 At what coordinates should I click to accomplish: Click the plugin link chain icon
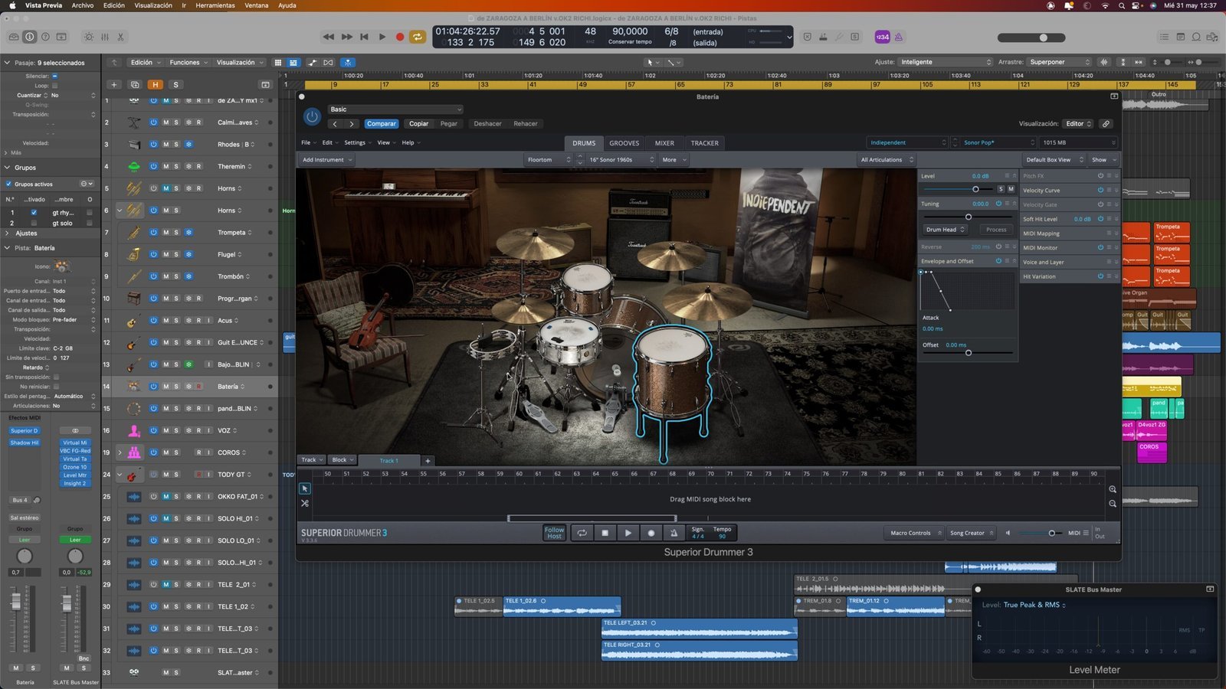(x=1106, y=124)
